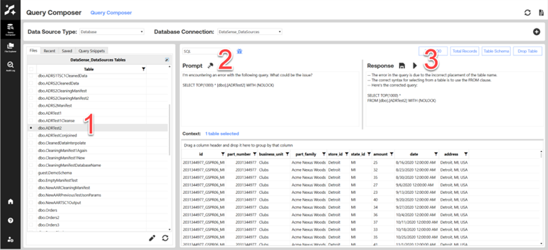Toggle the select-all checkbox in Table header
The width and height of the screenshot is (548, 250).
point(31,69)
